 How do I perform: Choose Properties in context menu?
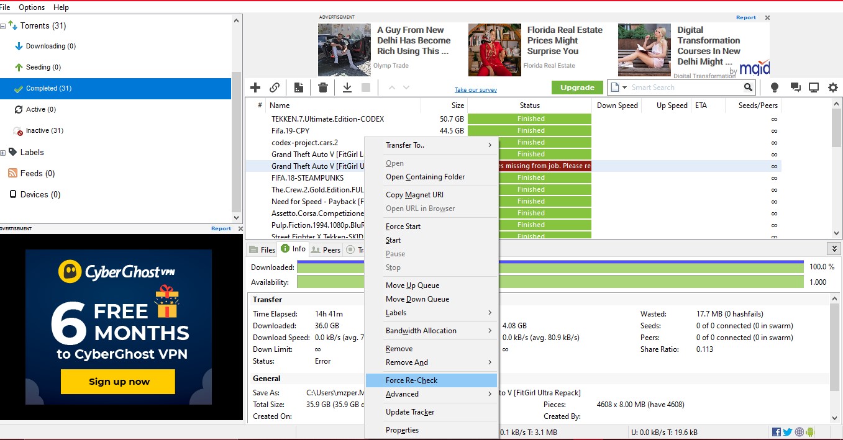pyautogui.click(x=432, y=430)
